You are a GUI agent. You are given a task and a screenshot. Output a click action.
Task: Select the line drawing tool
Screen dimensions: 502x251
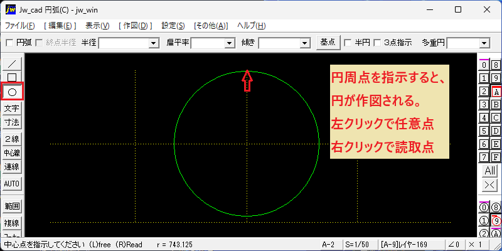click(x=12, y=64)
